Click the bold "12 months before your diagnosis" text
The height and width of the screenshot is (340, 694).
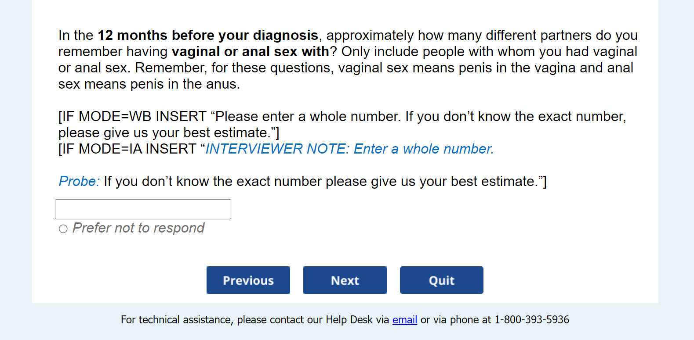[x=208, y=36]
